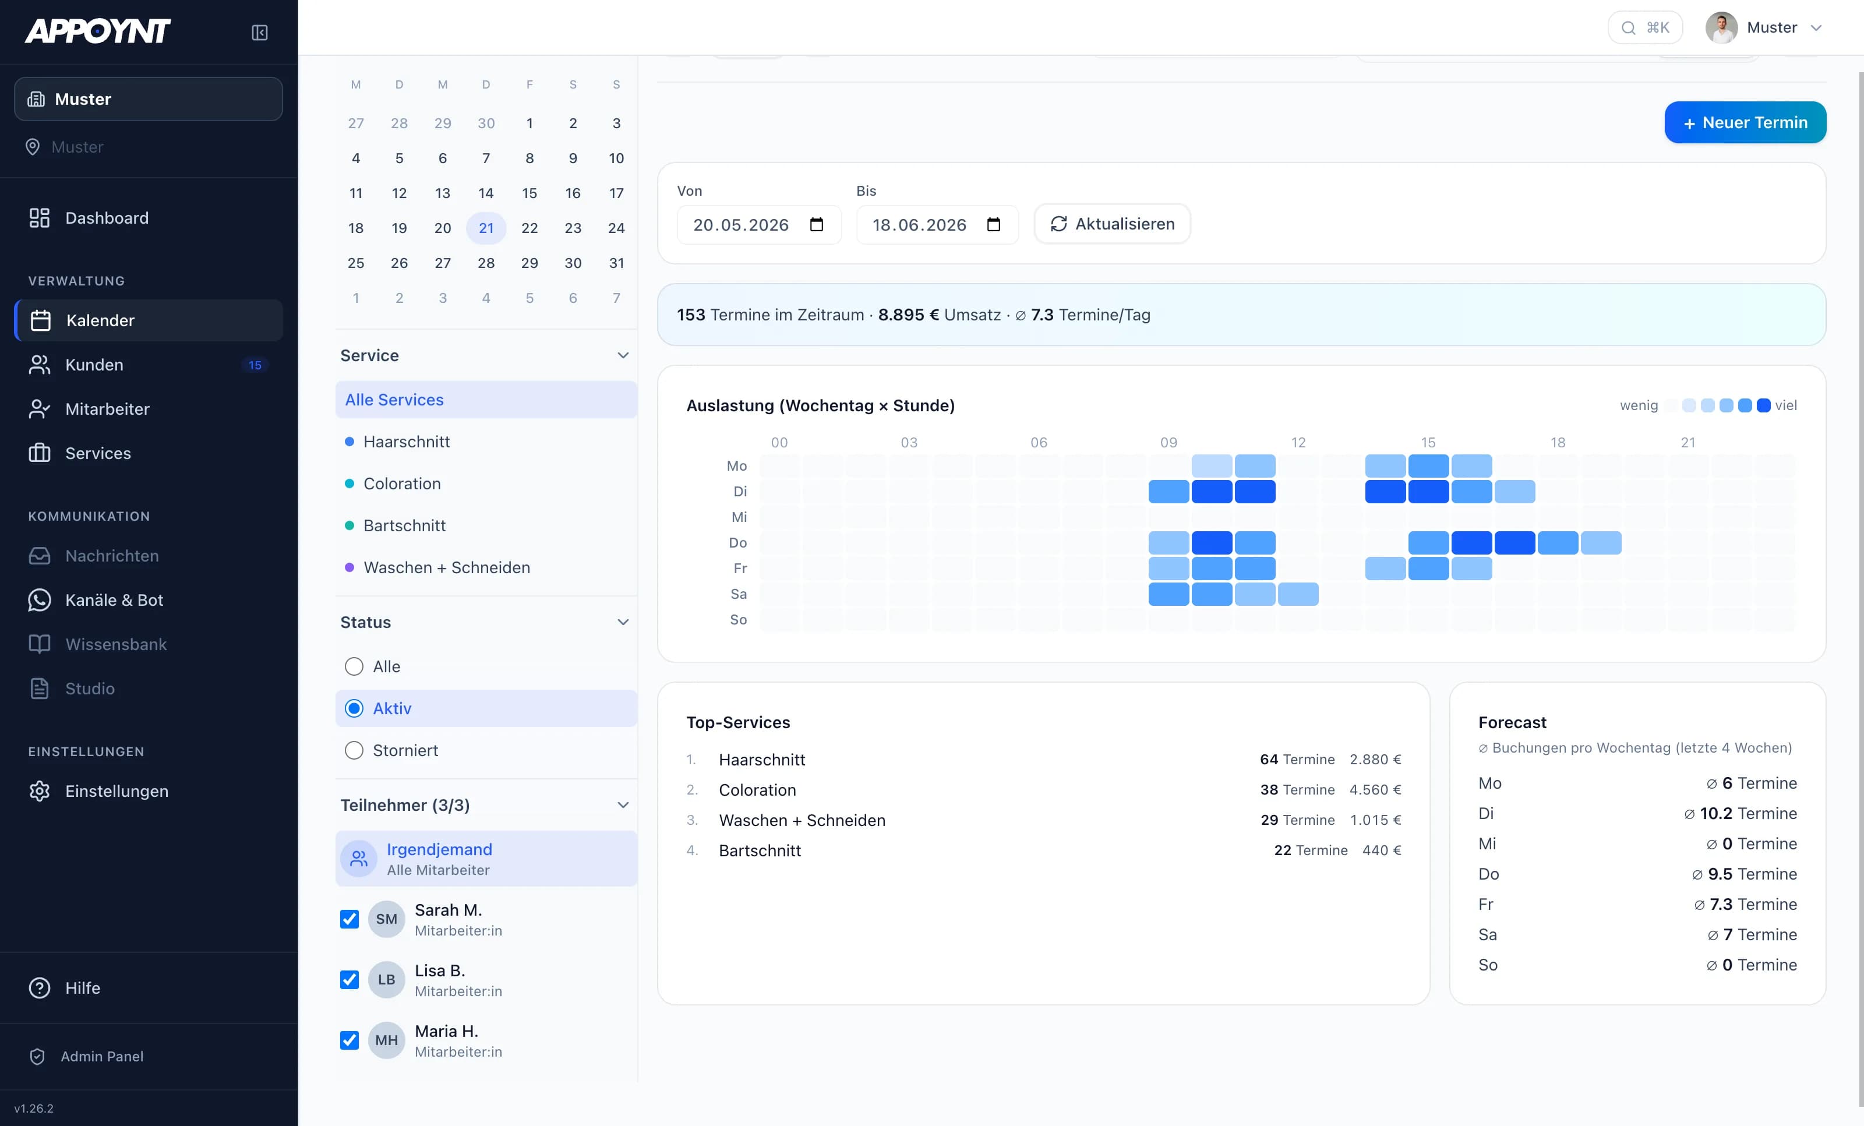Go to the Kunden page
The width and height of the screenshot is (1864, 1126).
tap(149, 365)
